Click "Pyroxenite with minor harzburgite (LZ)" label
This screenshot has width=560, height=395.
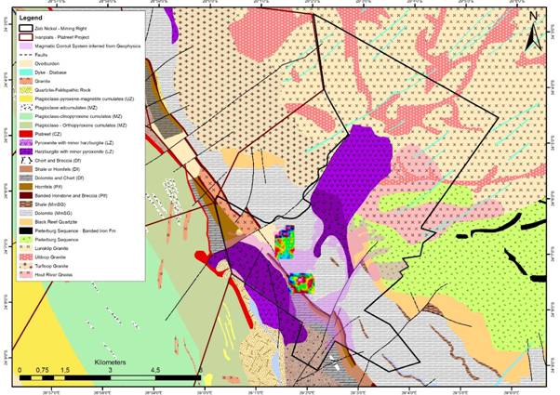(73, 143)
